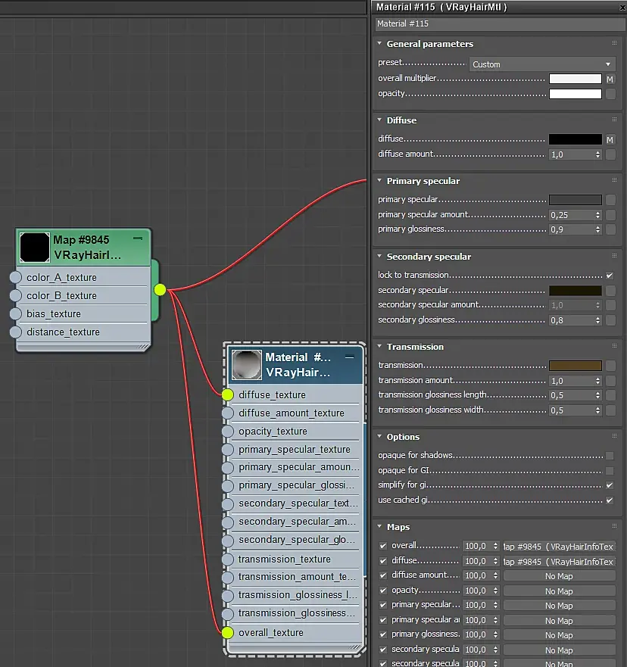Screen dimensions: 627x667
Task: Click the transmission glossiness length spinner arrows
Action: coord(597,396)
